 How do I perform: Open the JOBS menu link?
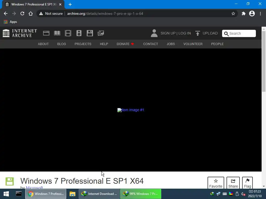click(171, 44)
